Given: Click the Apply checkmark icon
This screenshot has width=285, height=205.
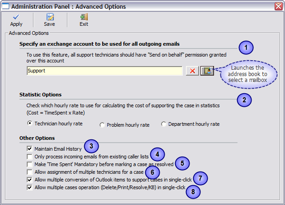Looking at the screenshot, I should click(x=16, y=17).
